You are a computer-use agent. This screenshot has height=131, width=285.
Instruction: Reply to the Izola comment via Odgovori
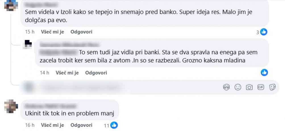(x=82, y=32)
